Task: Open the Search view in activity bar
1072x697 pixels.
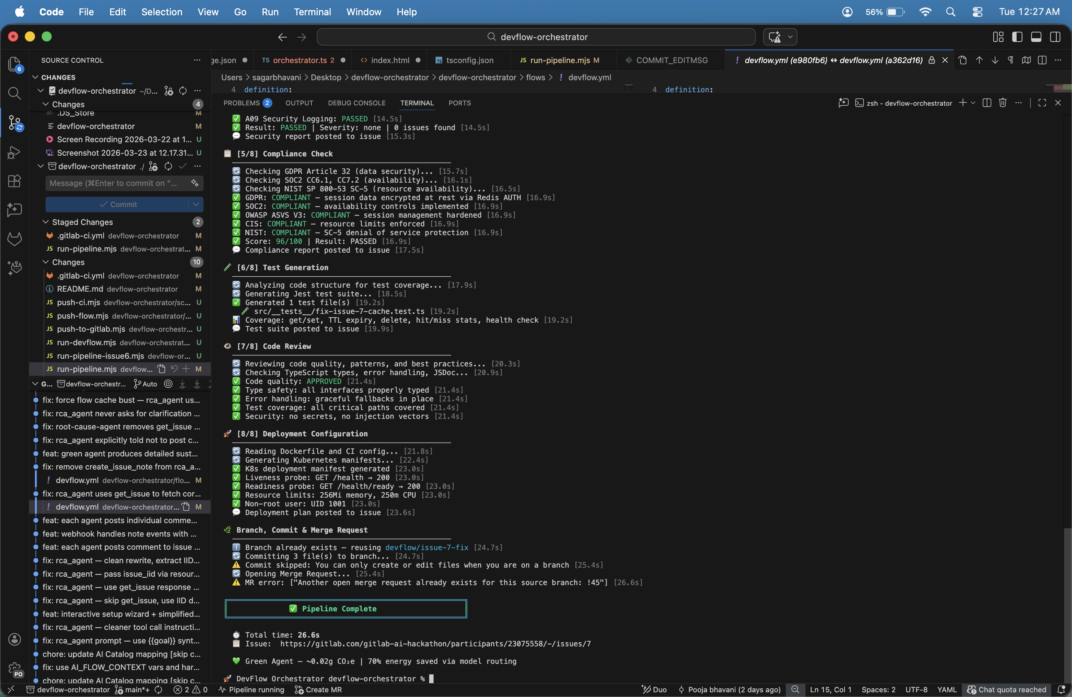Action: 15,93
